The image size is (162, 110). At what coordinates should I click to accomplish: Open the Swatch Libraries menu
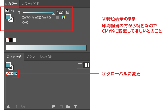[9, 107]
